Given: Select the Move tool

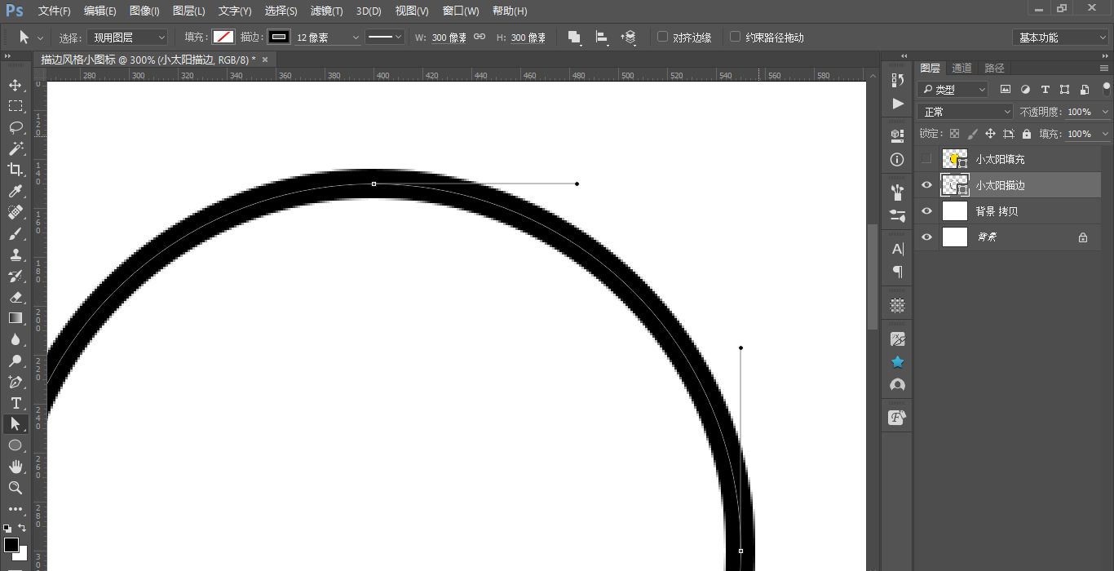Looking at the screenshot, I should coord(15,85).
